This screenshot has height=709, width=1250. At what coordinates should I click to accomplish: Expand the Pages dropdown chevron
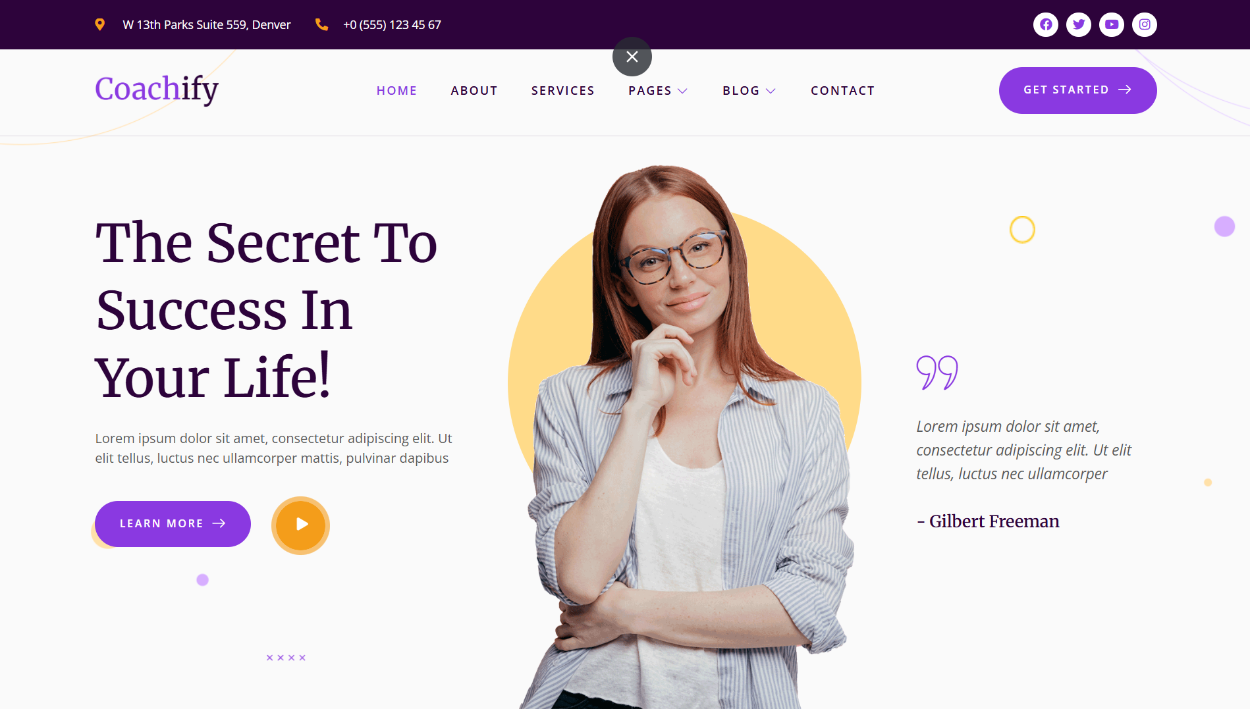682,91
